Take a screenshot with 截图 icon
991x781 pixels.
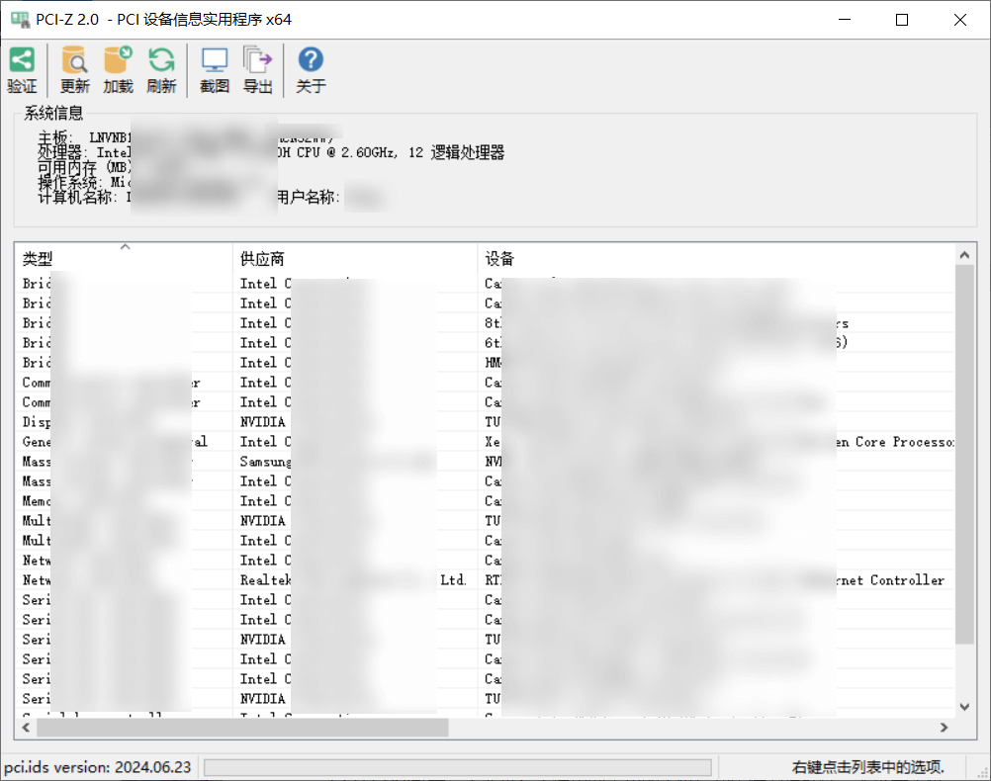(x=215, y=61)
